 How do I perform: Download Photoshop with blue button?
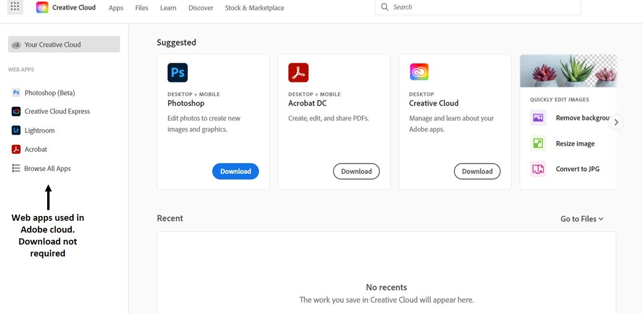(236, 171)
